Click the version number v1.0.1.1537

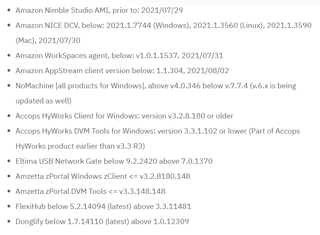(x=157, y=56)
